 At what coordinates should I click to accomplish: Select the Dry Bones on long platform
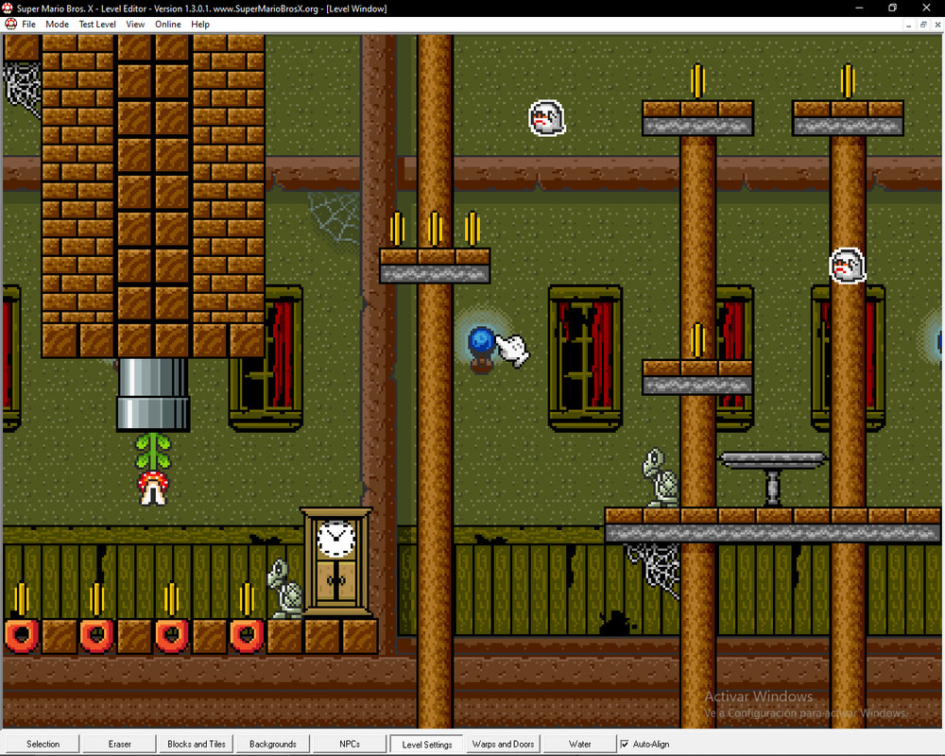[x=661, y=477]
